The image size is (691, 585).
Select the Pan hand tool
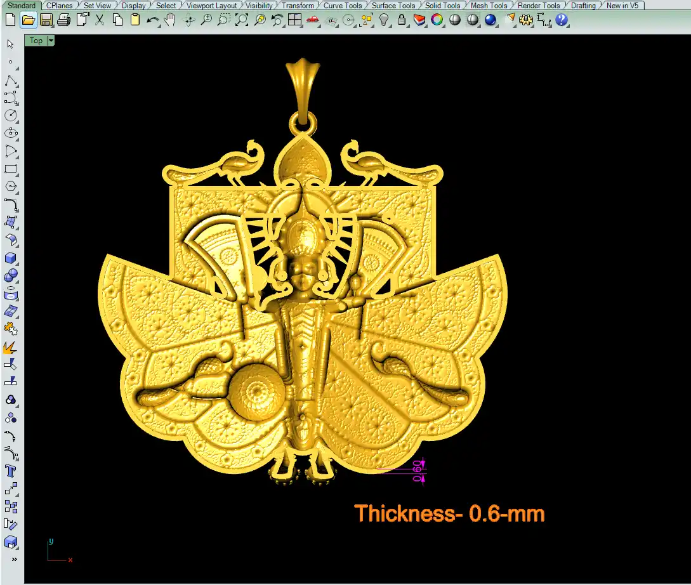170,20
